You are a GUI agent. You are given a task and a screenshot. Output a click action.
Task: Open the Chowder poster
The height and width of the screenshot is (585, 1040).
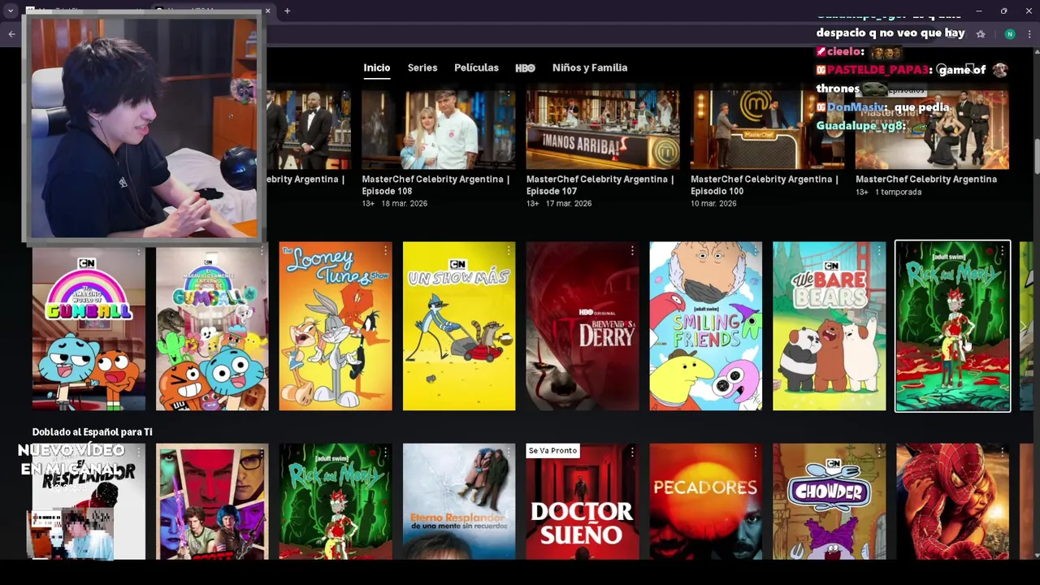click(x=830, y=501)
